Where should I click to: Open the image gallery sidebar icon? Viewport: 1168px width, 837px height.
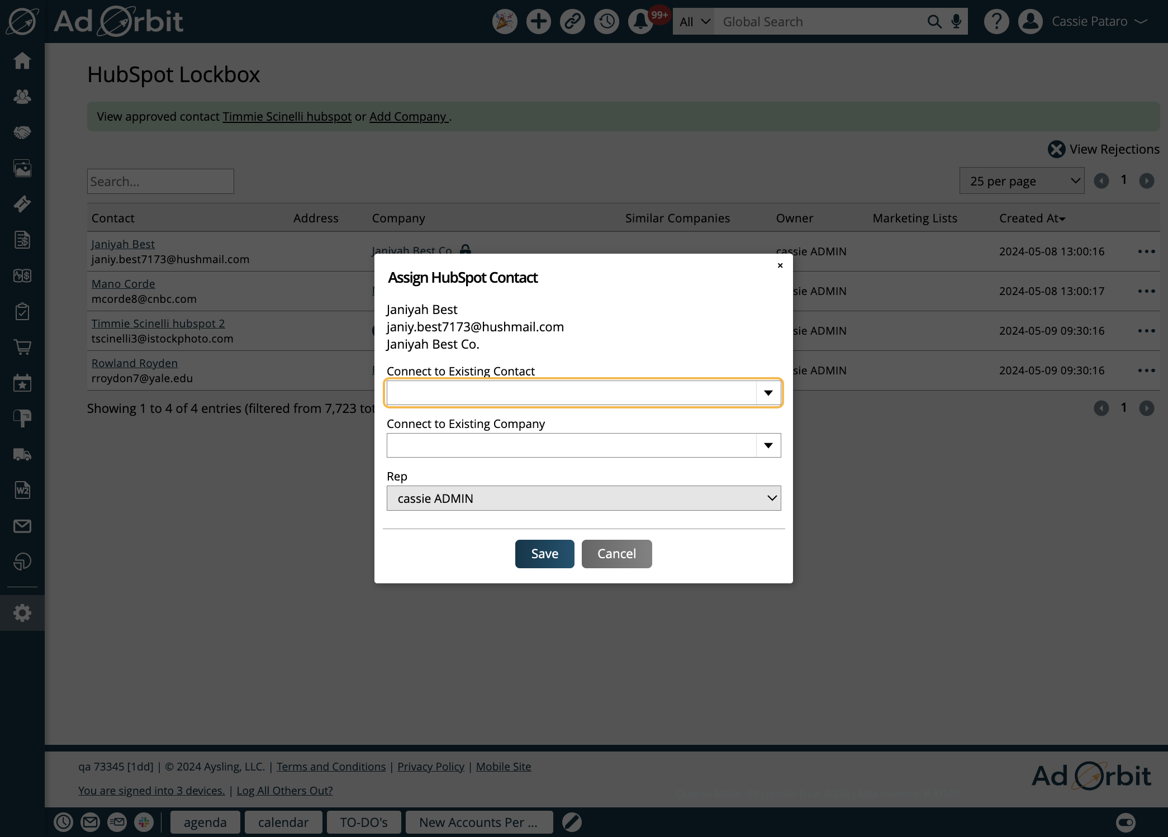point(22,168)
